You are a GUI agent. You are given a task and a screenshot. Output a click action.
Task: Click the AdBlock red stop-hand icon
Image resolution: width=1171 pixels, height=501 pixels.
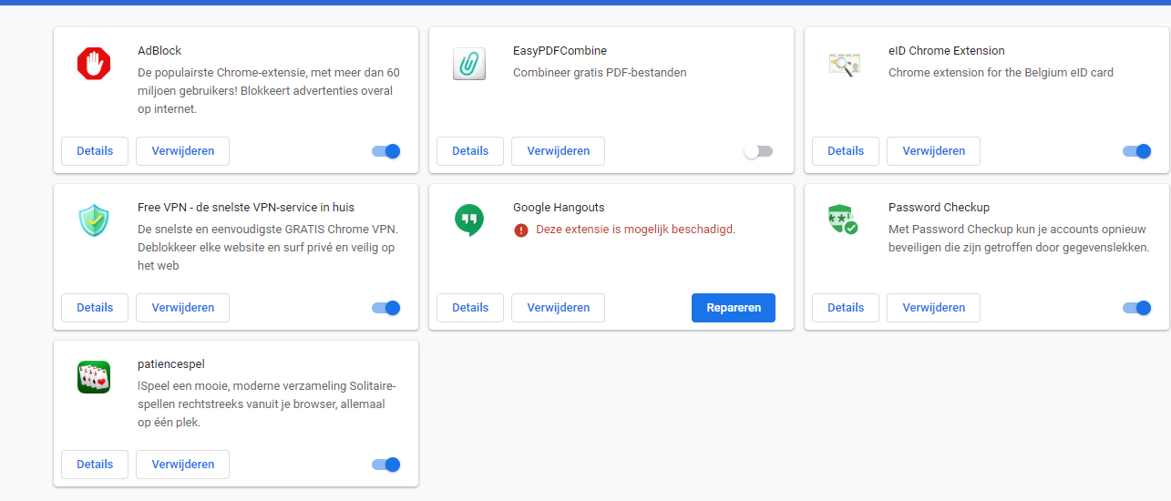click(x=94, y=64)
